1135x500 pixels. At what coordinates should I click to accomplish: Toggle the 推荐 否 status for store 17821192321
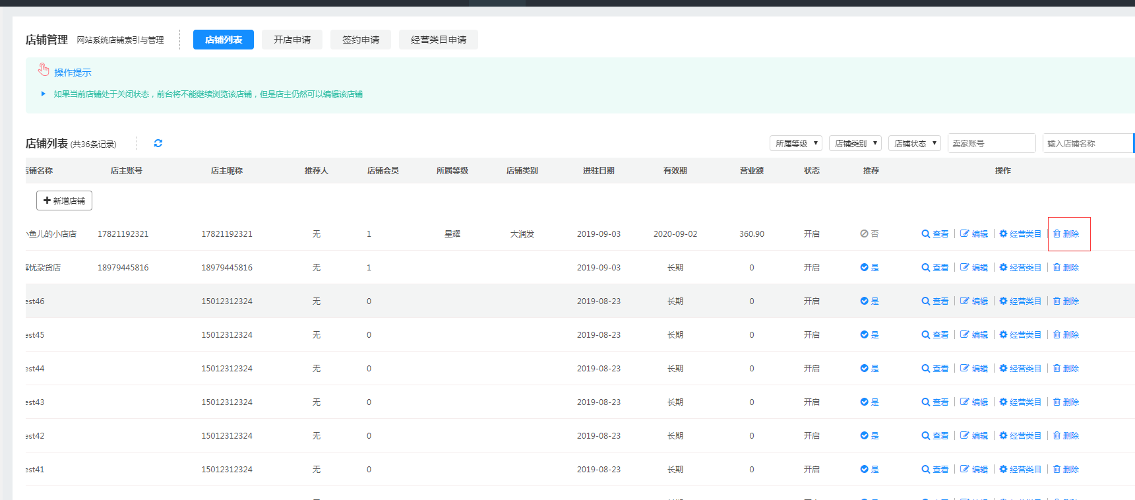(x=869, y=234)
